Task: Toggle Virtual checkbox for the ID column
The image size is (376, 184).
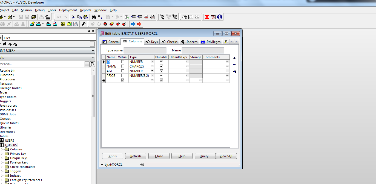Action: (x=123, y=62)
